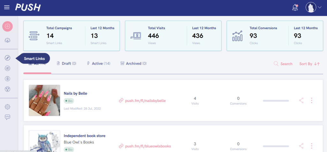327x152 pixels.
Task: Click the Bio tag on Nails by Belle
Action: 69,101
